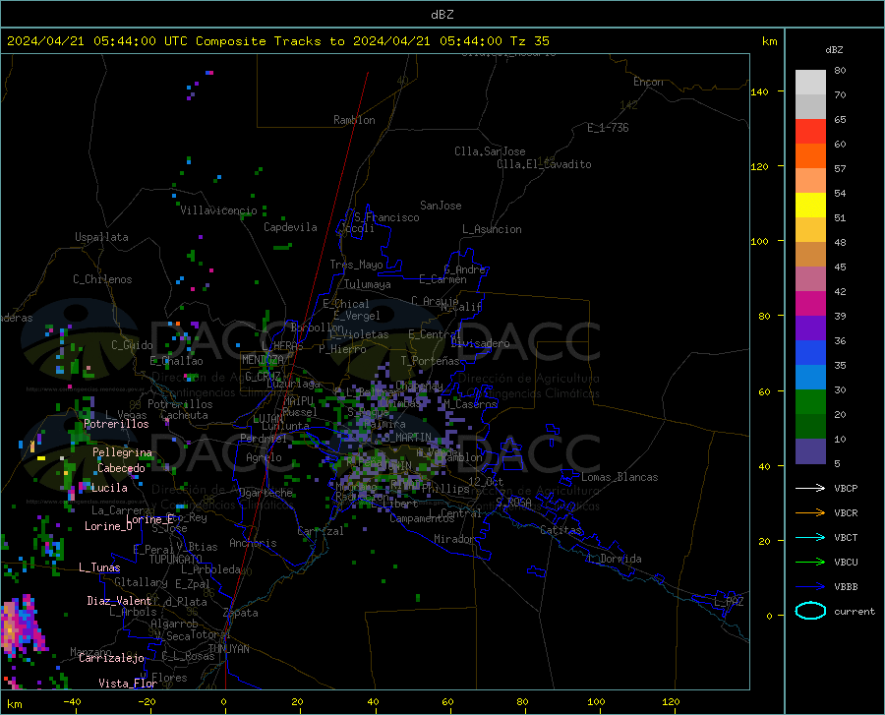Screen dimensions: 885x715
Task: Click the SanJose map label
Action: (x=441, y=206)
